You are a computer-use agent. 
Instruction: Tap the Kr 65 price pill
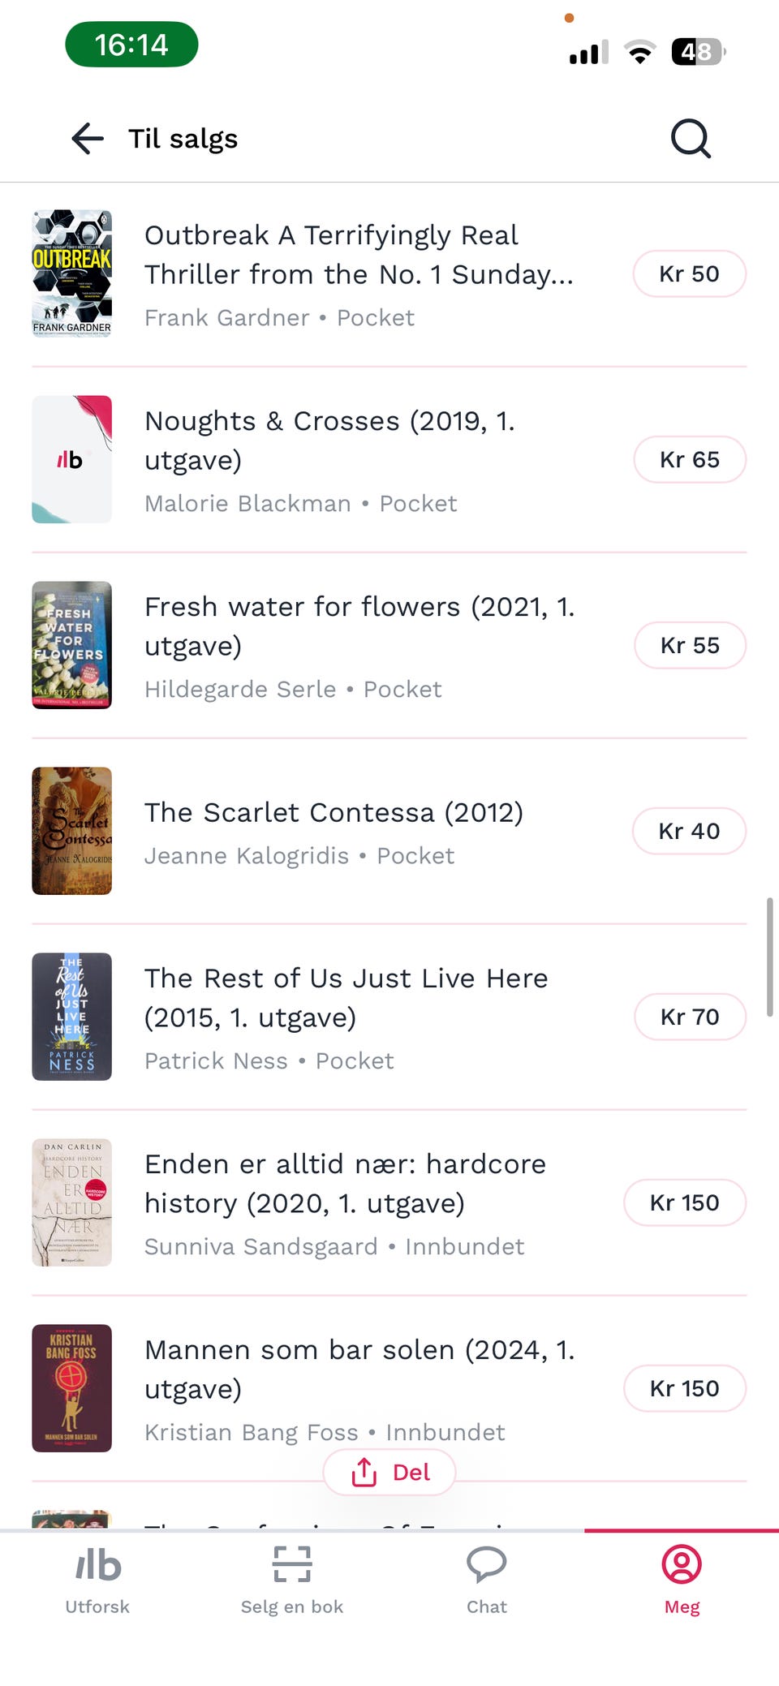tap(689, 460)
